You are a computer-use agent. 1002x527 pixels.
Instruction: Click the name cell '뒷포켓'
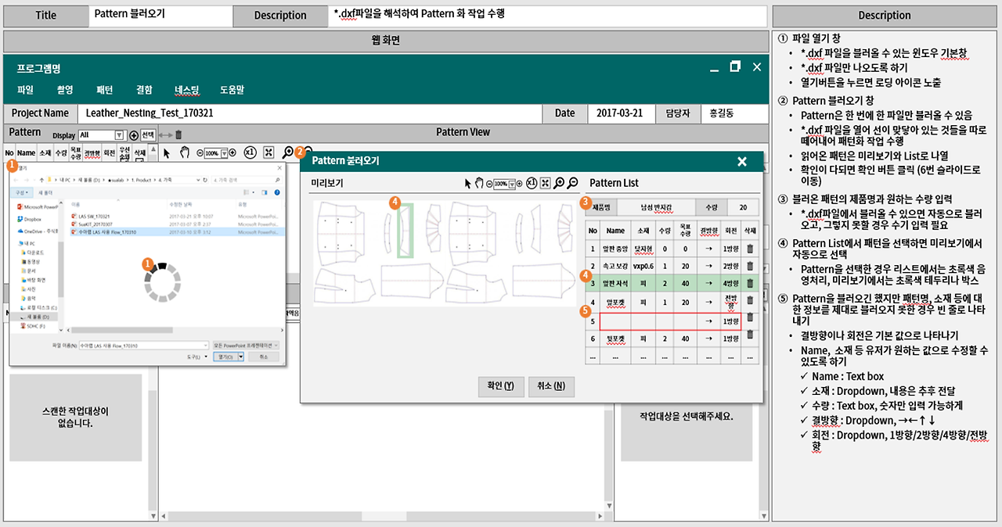tap(615, 339)
